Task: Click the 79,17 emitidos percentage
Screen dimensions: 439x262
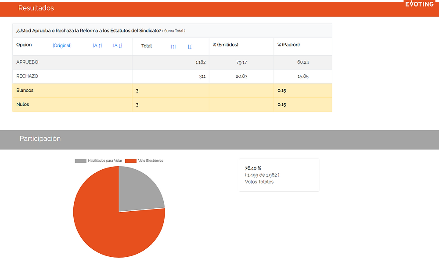Action: [241, 62]
